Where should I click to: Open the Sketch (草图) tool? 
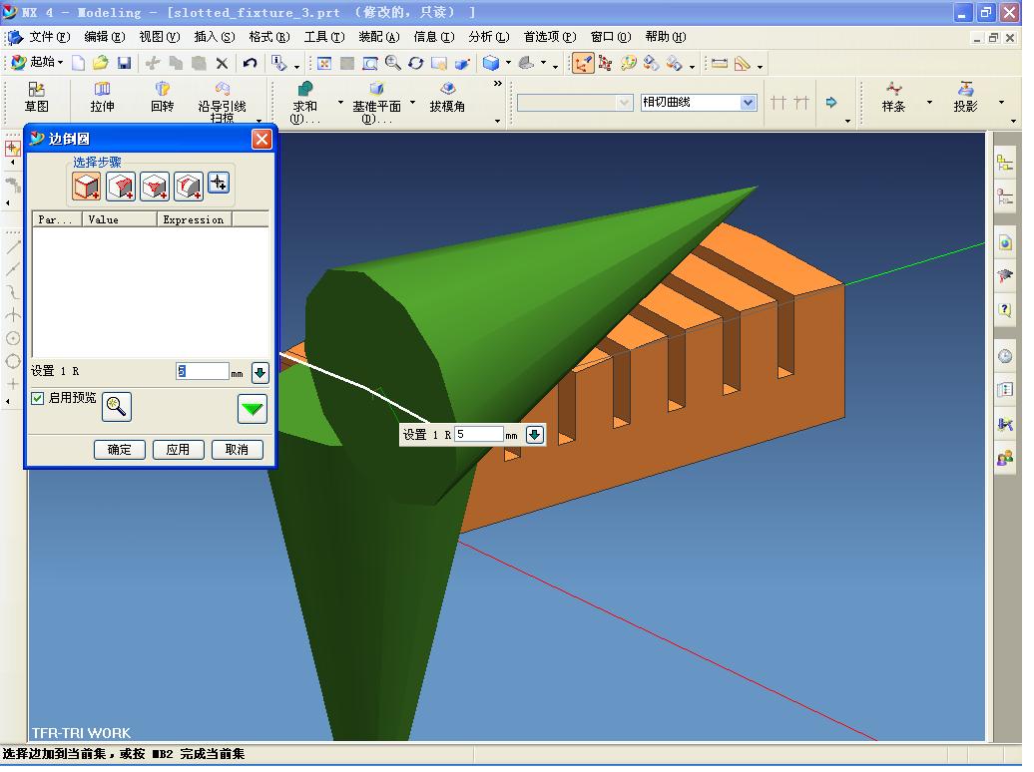[36, 98]
